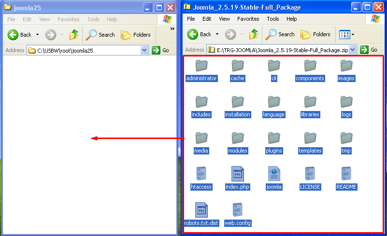This screenshot has width=387, height=236.
Task: Go back in the Joomla zip package window
Action: tap(199, 34)
